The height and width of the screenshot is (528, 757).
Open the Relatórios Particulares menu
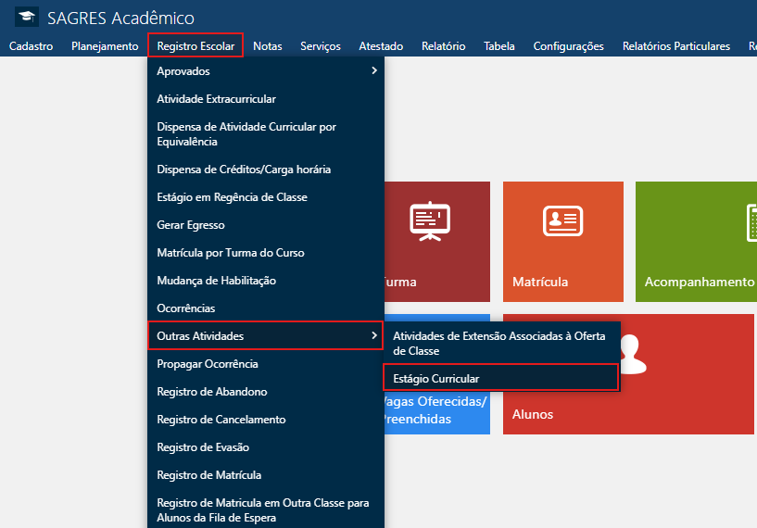tap(675, 46)
